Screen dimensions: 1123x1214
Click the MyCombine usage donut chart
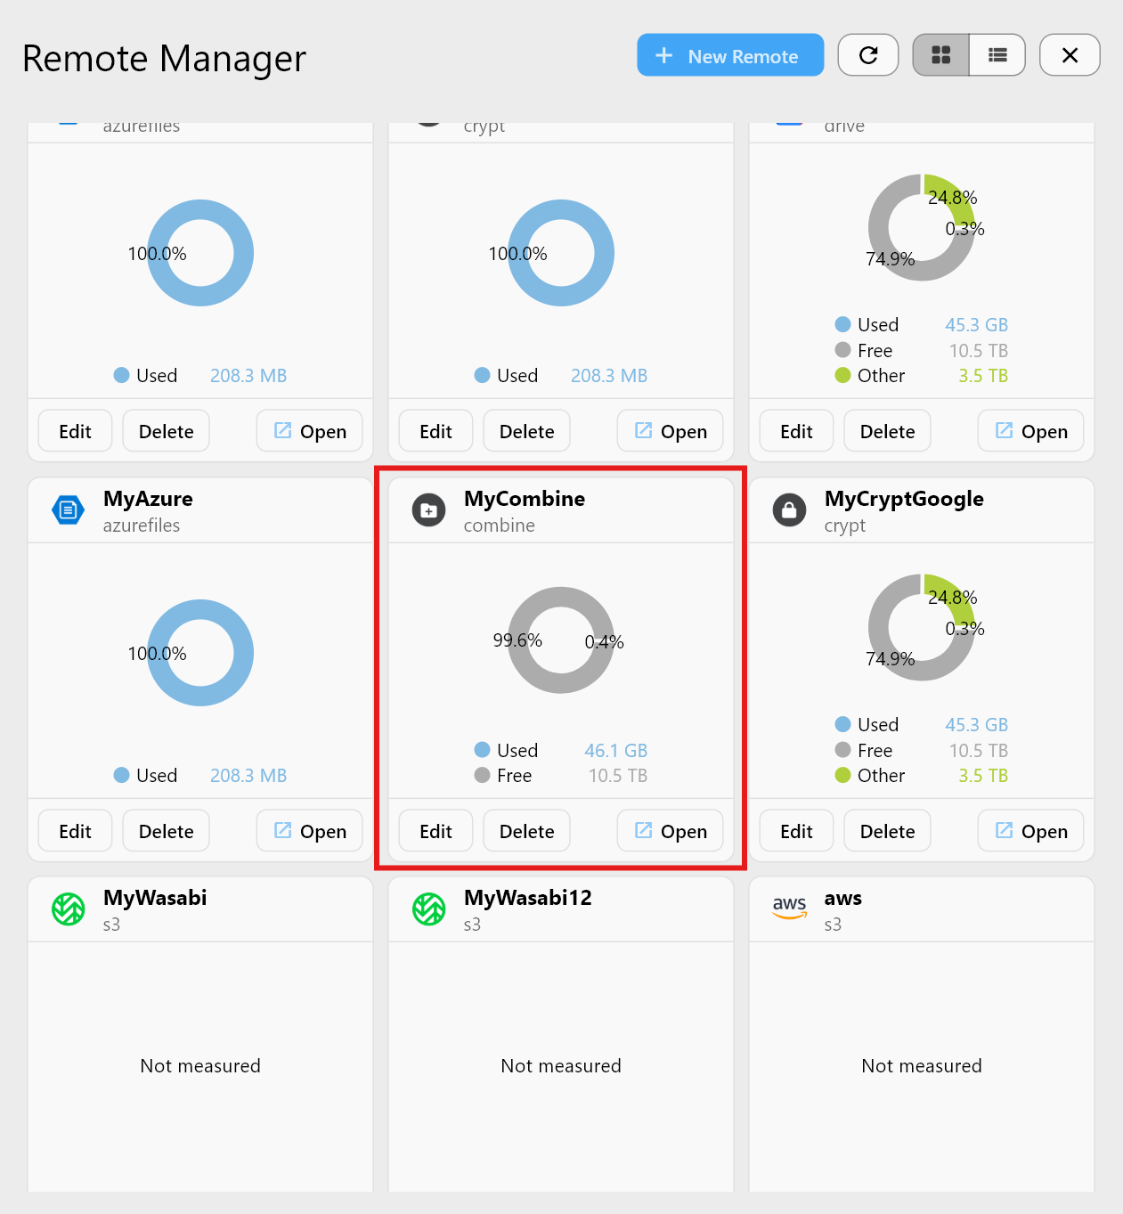click(560, 640)
